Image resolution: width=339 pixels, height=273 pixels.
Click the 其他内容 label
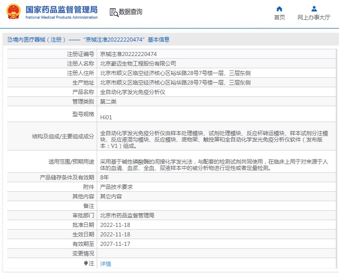pyautogui.click(x=83, y=197)
